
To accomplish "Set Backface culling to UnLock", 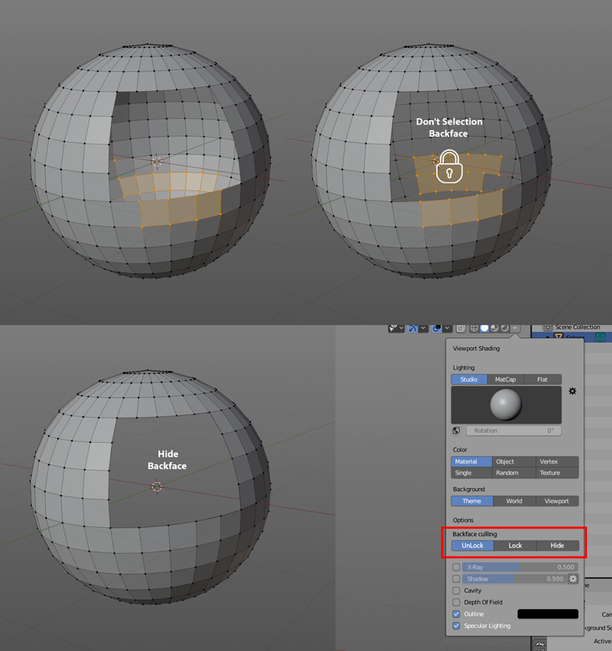I will [x=473, y=545].
